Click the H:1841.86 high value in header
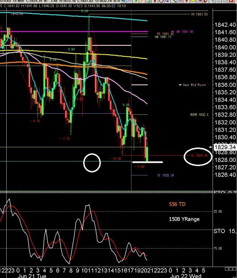237x278 pixels. pyautogui.click(x=29, y=6)
